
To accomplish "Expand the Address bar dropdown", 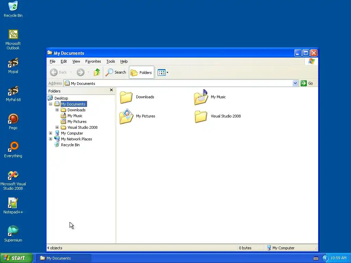I will pos(295,83).
